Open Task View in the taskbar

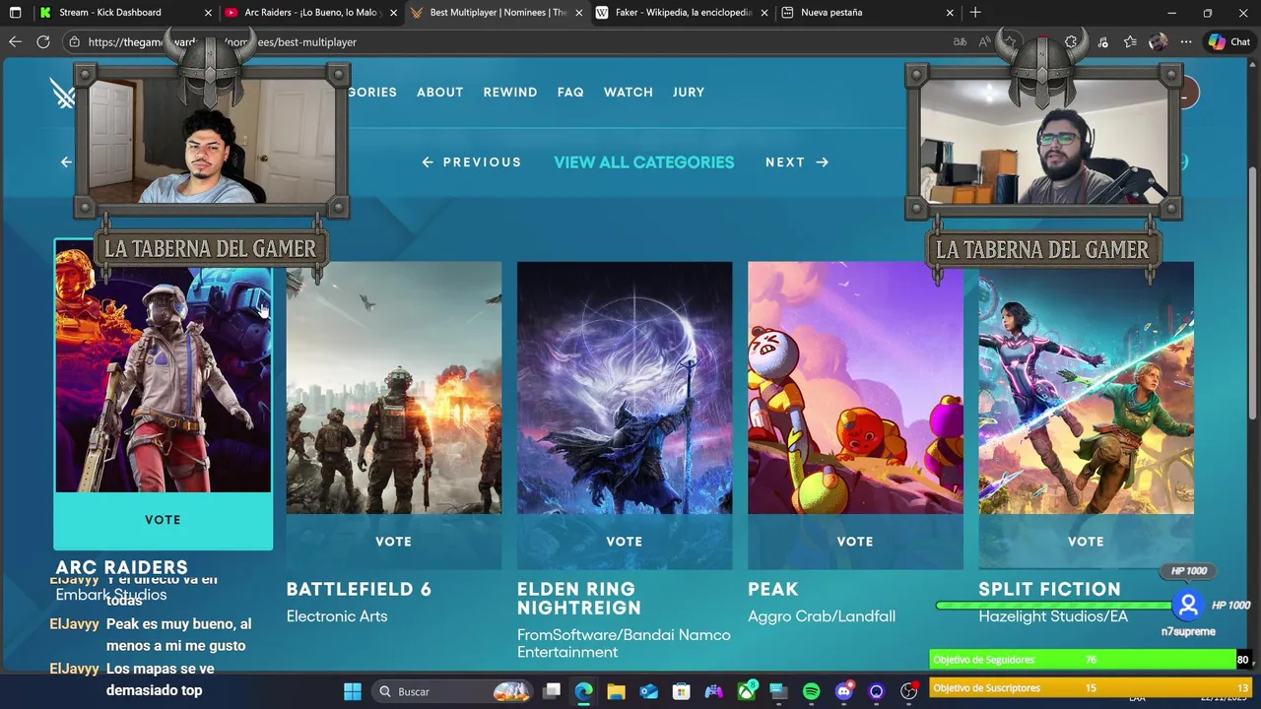tap(552, 691)
